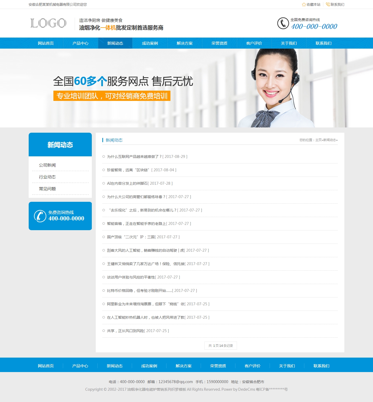Open 关于我们 in the footer navigation
The width and height of the screenshot is (373, 402).
click(x=287, y=366)
